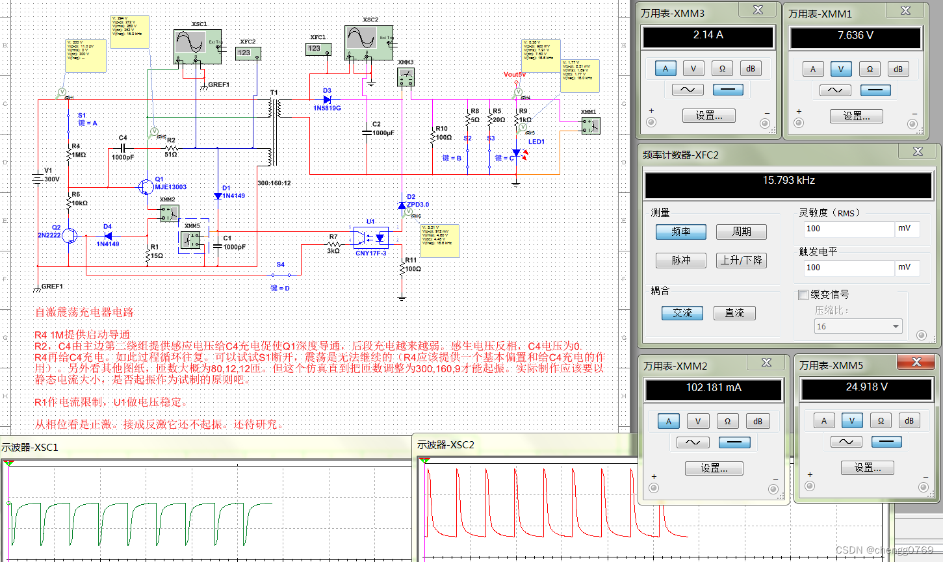Viewport: 943px width, 562px height.
Task: Select 直流 coupling in frequency counter
Action: [x=734, y=313]
